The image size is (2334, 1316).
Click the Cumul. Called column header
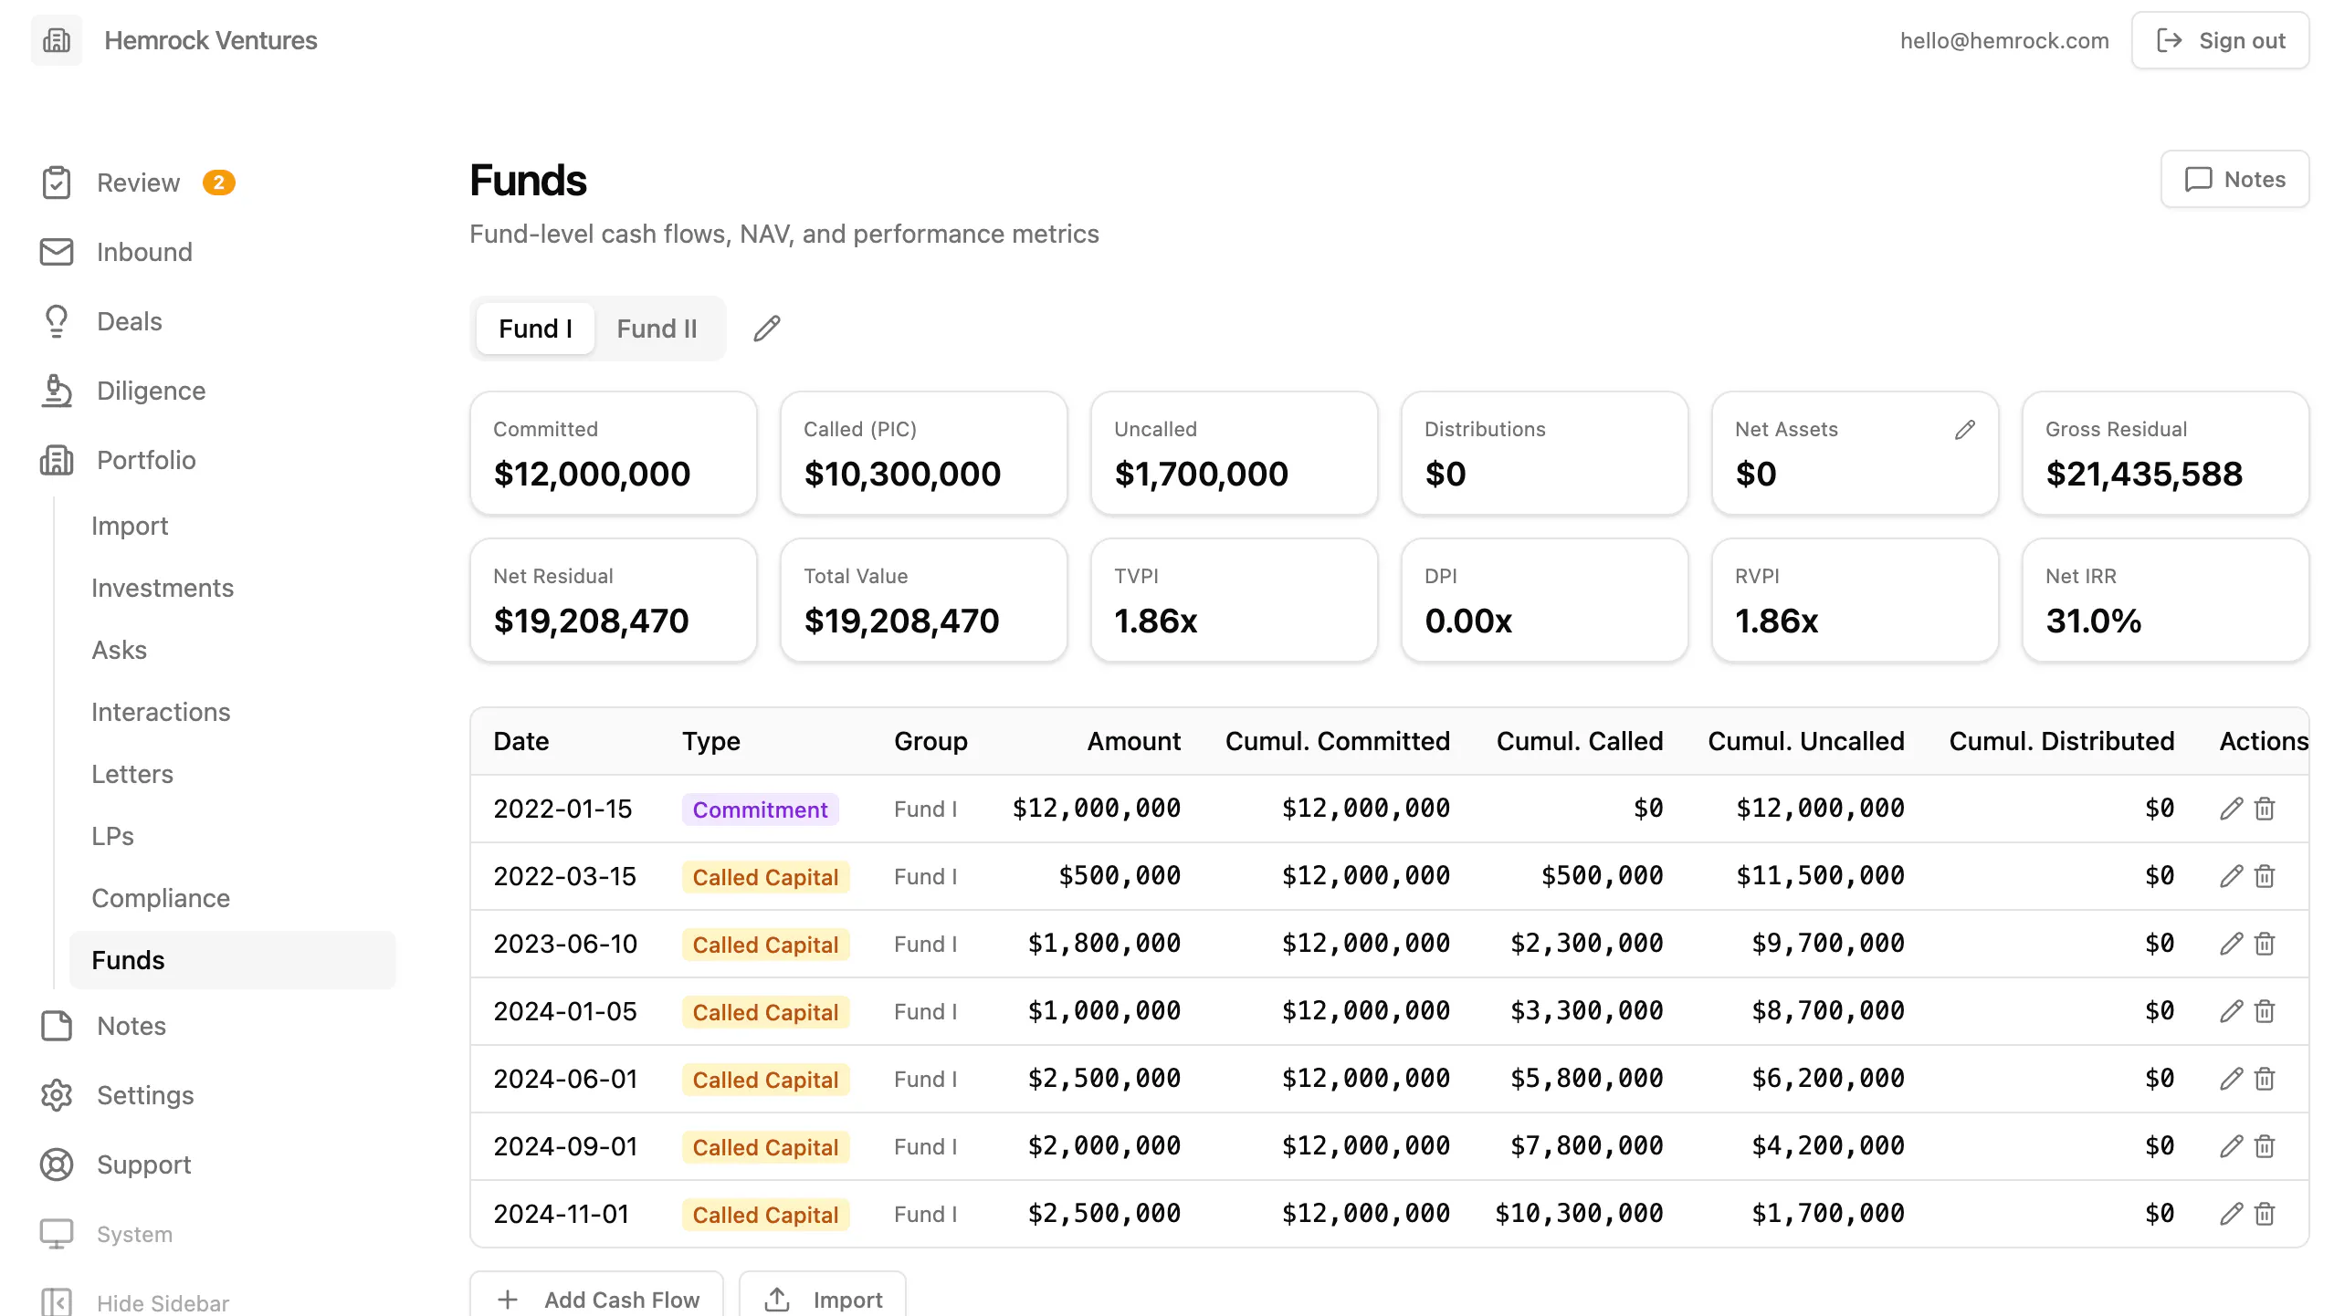[x=1580, y=741]
